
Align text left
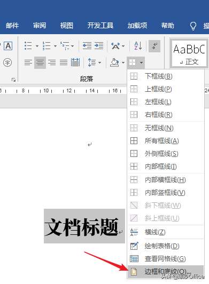[x=28, y=62]
